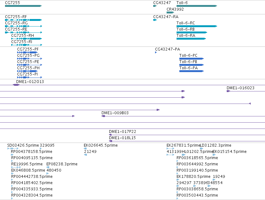
Task: Select the Toll-6-PA protein bar
Action: [x=192, y=71]
